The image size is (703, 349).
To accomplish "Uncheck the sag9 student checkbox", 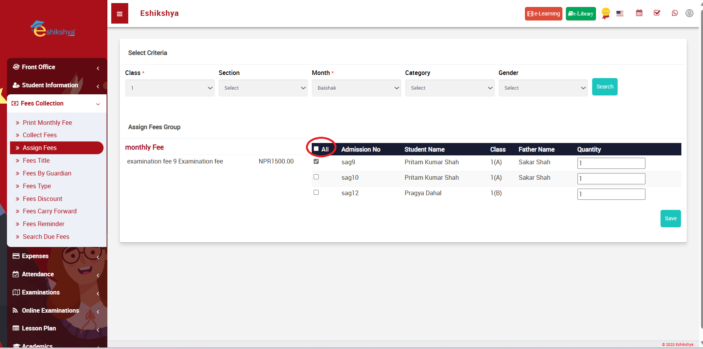I will point(316,162).
